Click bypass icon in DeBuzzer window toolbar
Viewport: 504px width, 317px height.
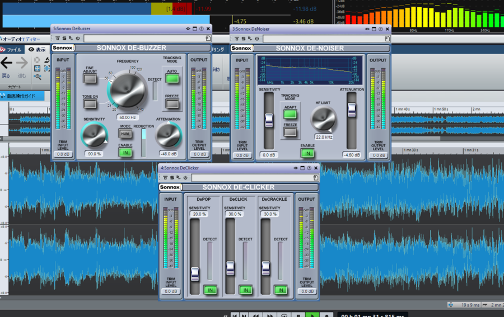58,38
